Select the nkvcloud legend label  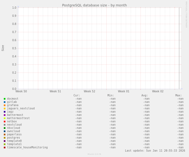[14, 128]
